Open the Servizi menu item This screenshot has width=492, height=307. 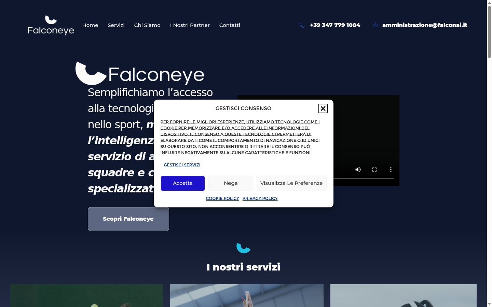click(x=116, y=25)
